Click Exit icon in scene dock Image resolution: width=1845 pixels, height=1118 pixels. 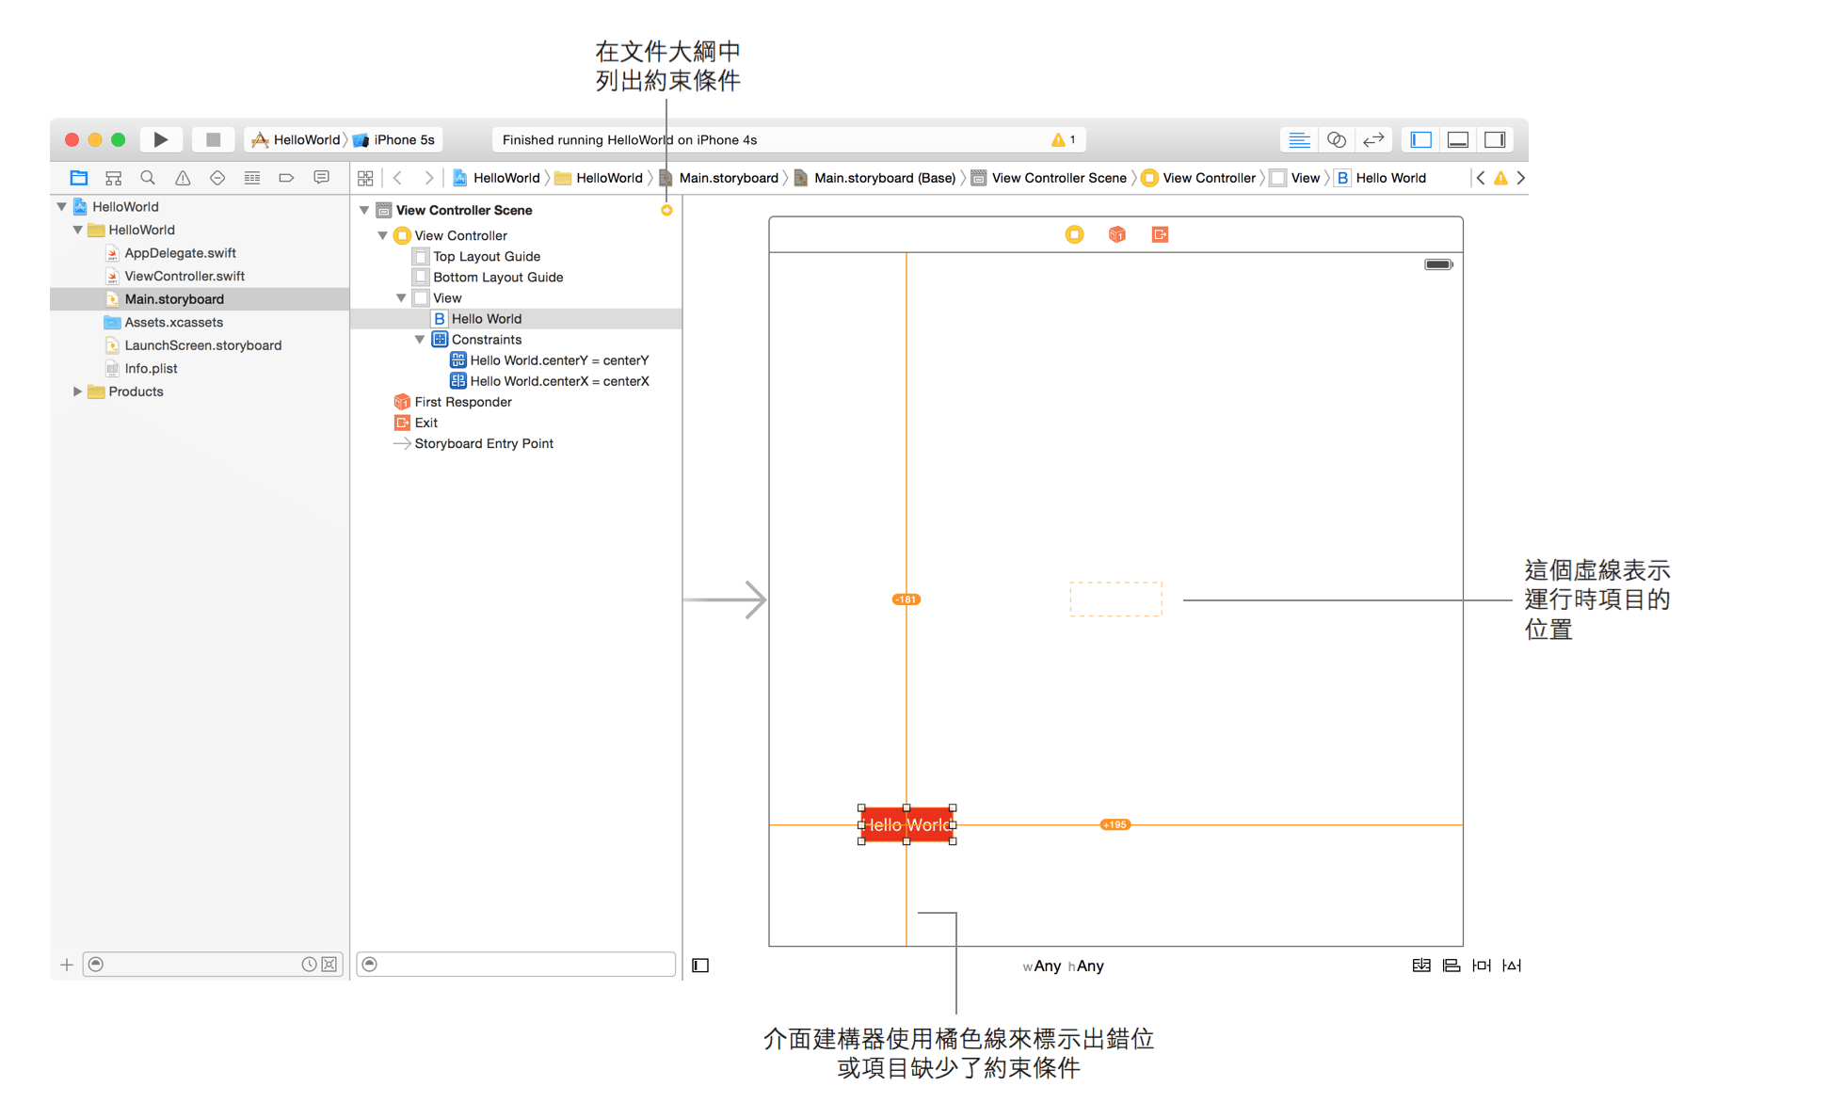pyautogui.click(x=1160, y=234)
